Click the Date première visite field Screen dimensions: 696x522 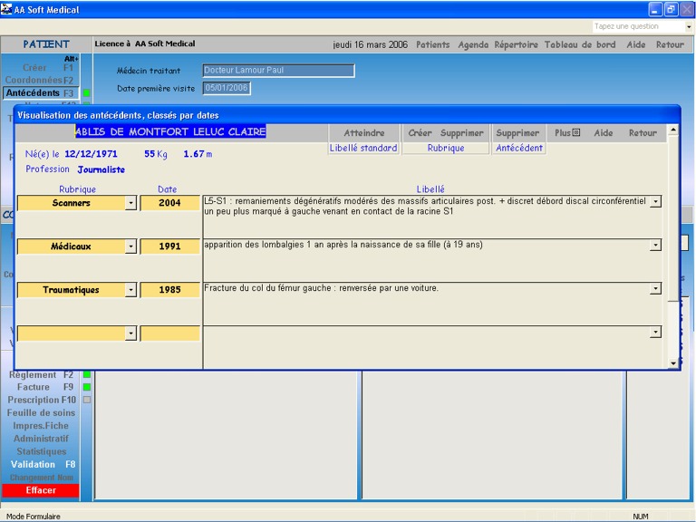tap(227, 88)
